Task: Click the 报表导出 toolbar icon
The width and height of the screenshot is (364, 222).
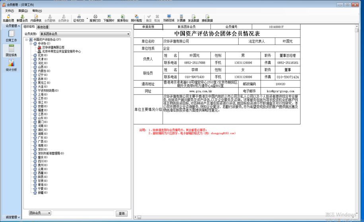Action: coord(123,18)
